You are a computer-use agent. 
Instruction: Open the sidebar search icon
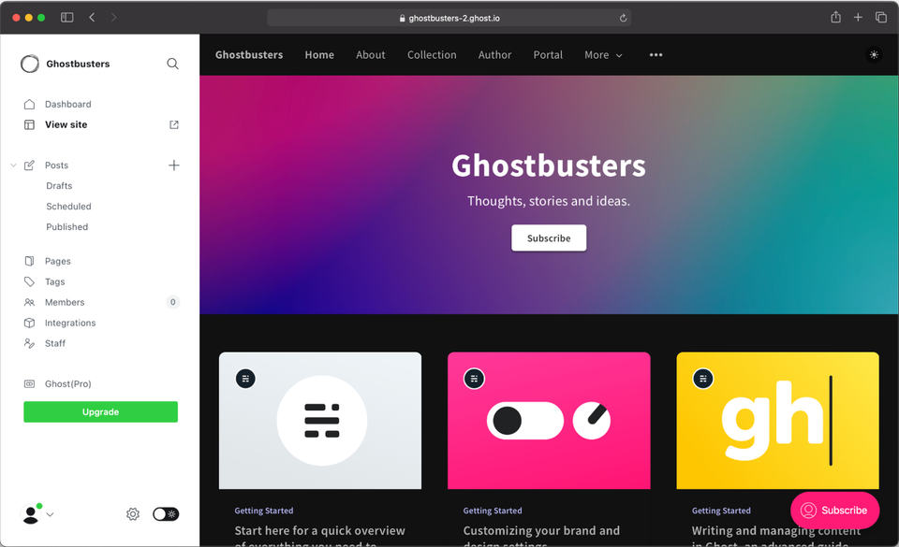click(172, 64)
